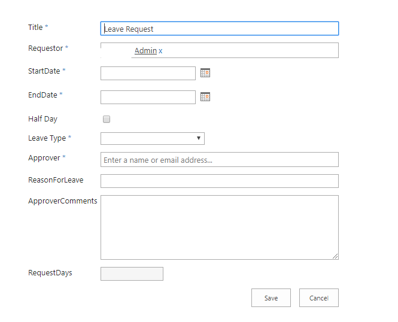Remove Admin with the x icon
398x322 pixels.
160,51
